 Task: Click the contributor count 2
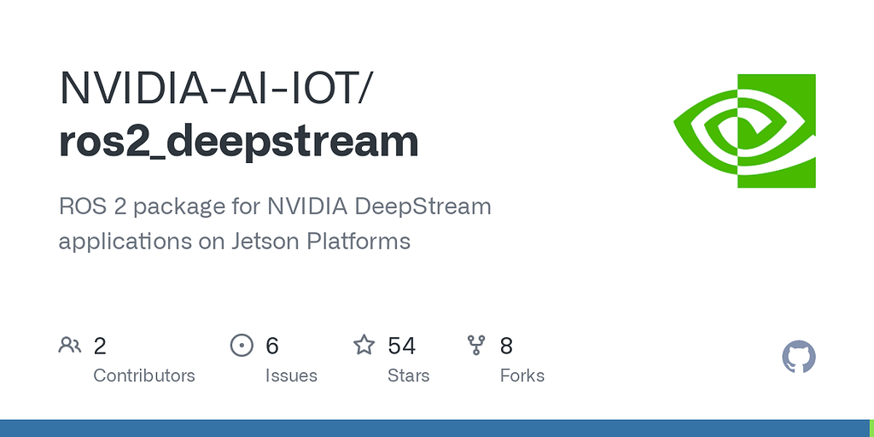click(100, 347)
